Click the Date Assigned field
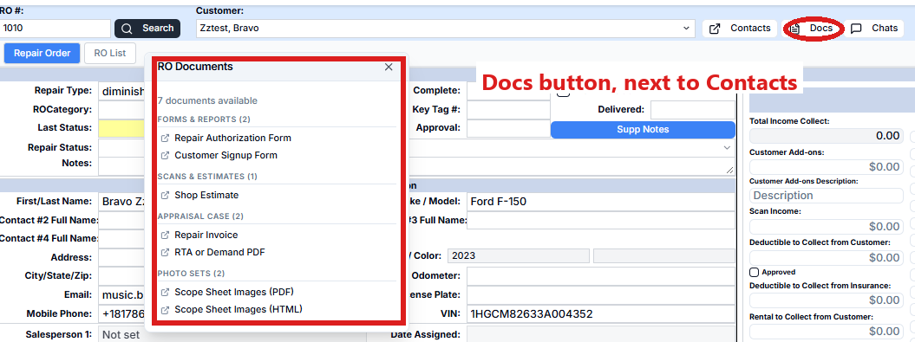This screenshot has height=342, width=915. [x=600, y=334]
